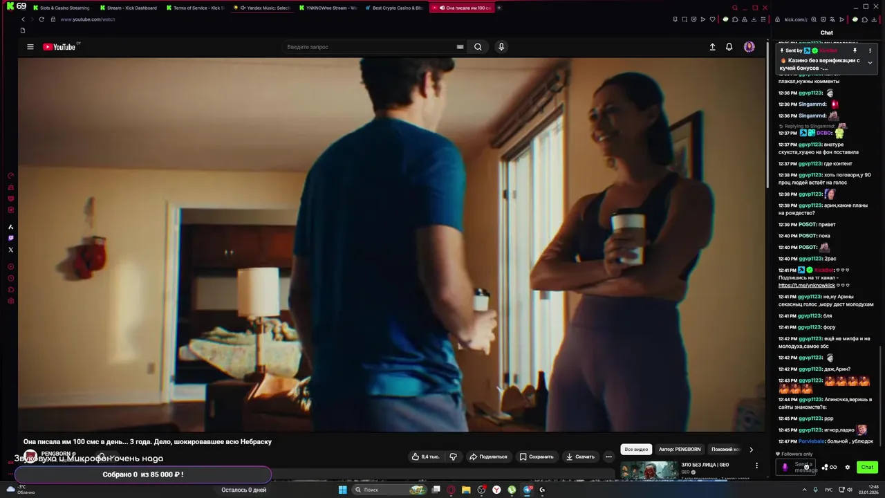Open YouTube account avatar menu
Image resolution: width=885 pixels, height=498 pixels.
tap(749, 47)
